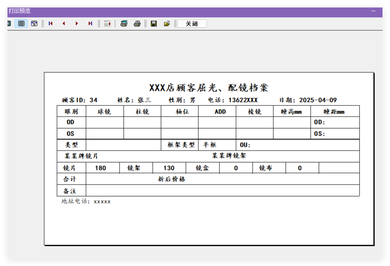Click the 镜盒 label
The width and height of the screenshot is (390, 266).
tap(202, 168)
